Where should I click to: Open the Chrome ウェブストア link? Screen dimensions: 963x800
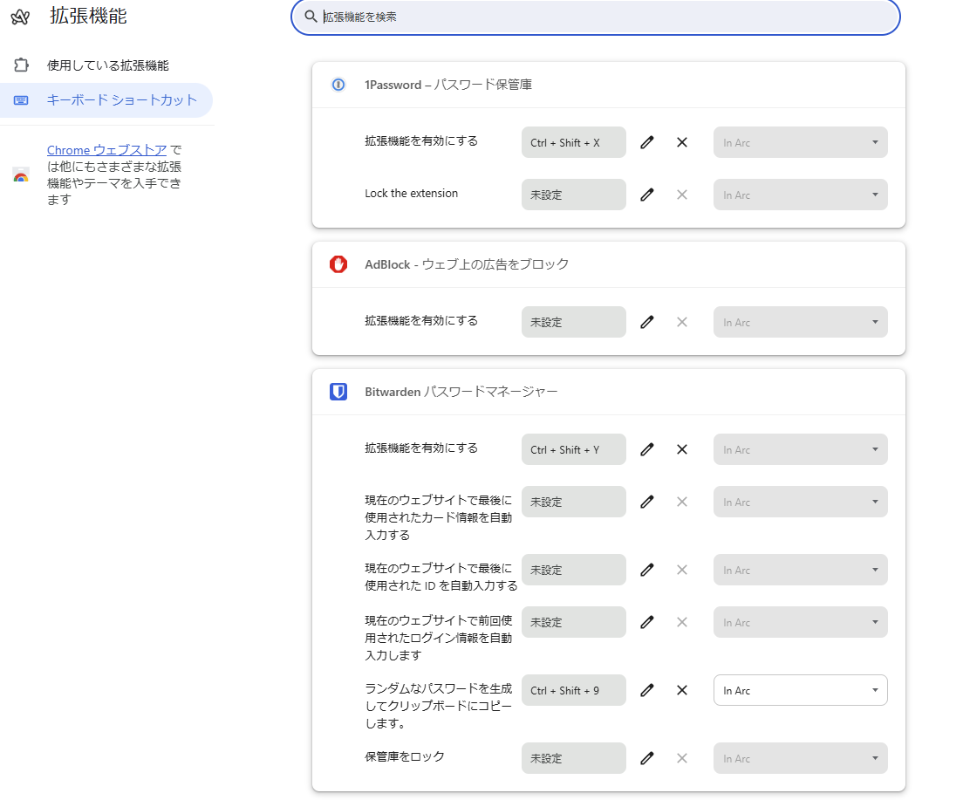click(x=107, y=150)
